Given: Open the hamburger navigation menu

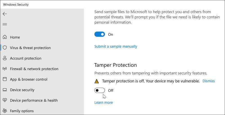Looking at the screenshot, I should (x=5, y=24).
